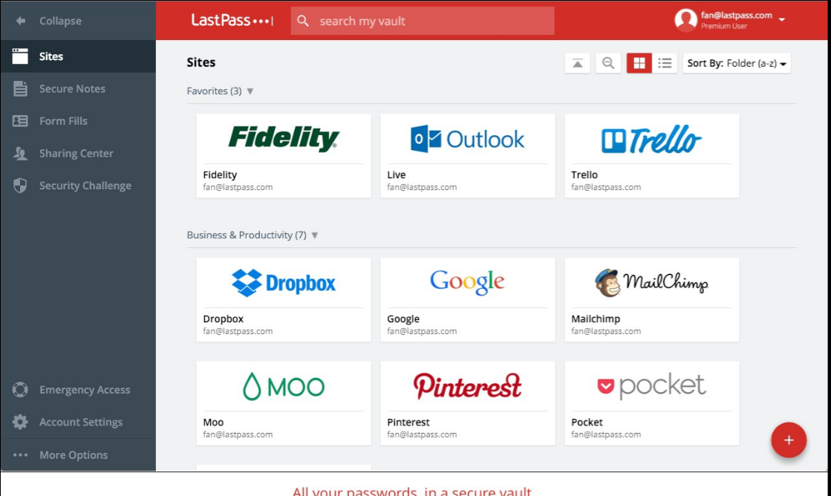Click the magnifier icon in search bar

(303, 21)
